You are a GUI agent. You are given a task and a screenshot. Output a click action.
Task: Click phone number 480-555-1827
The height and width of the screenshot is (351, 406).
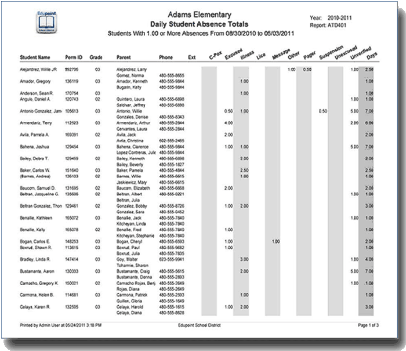click(x=172, y=165)
